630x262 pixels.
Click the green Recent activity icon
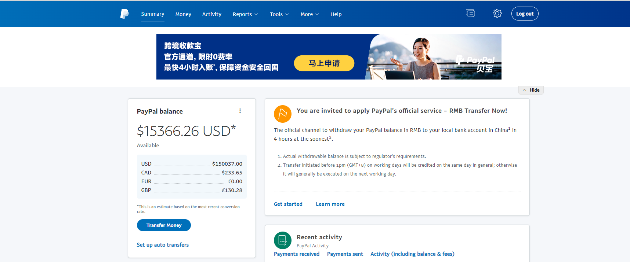point(283,240)
